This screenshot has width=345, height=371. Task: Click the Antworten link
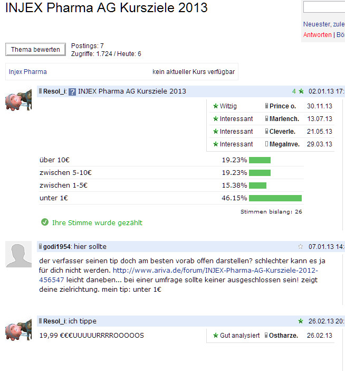318,35
